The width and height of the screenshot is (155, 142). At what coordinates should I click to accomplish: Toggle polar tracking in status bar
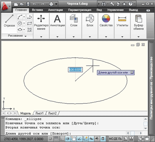pyautogui.click(x=68, y=139)
